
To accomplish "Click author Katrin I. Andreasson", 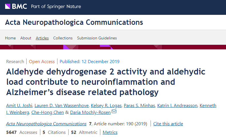I will pyautogui.click(x=177, y=106).
